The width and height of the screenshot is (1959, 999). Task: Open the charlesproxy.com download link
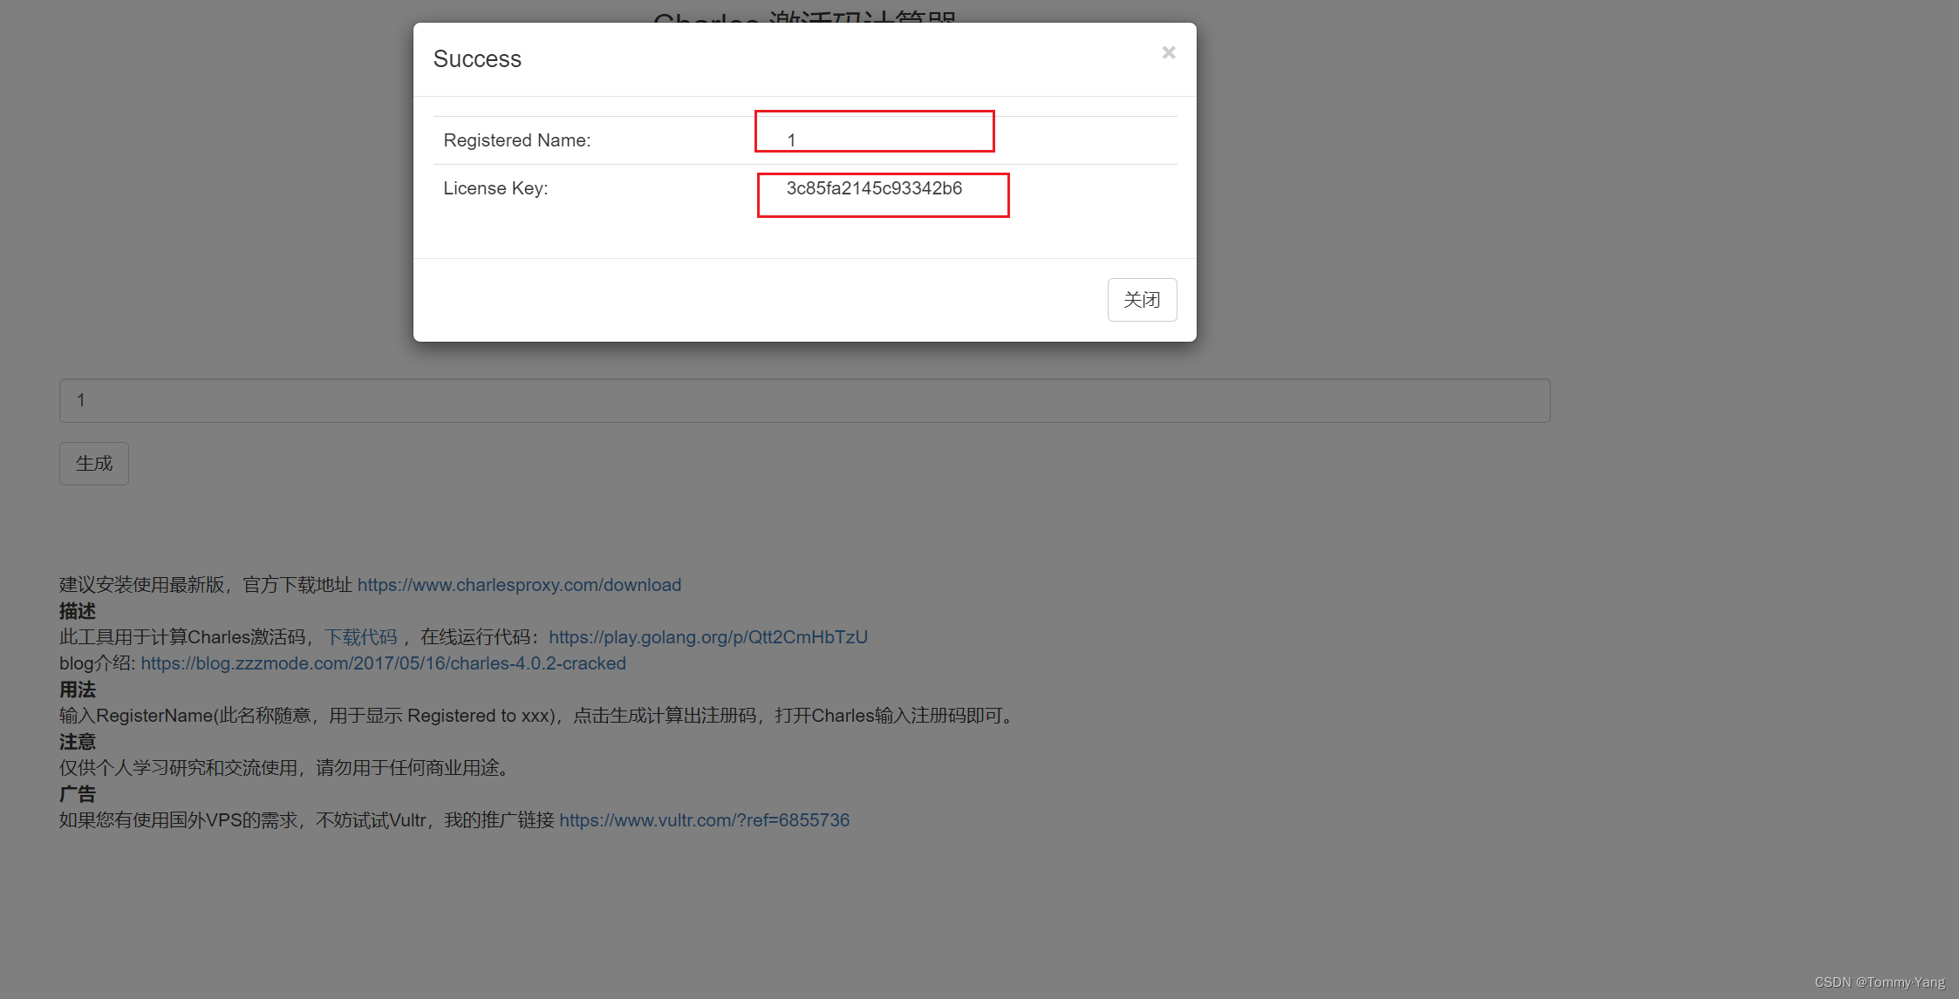coord(519,585)
